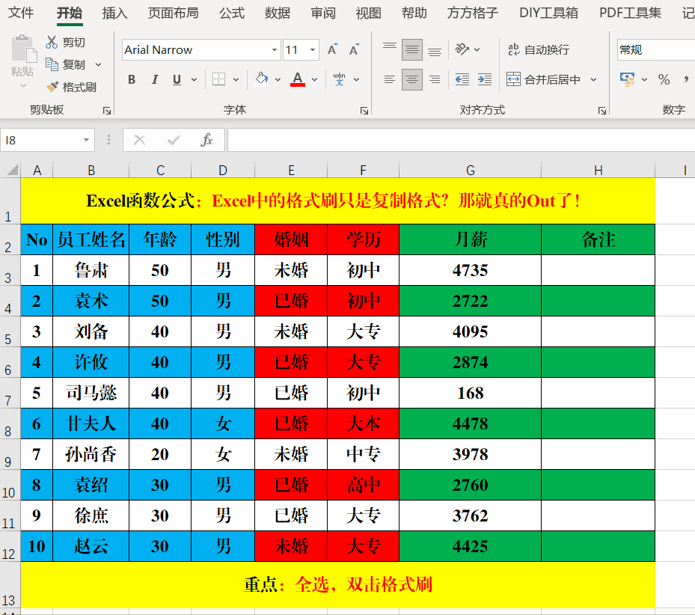The height and width of the screenshot is (615, 695).
Task: Apply comma style number format
Action: (686, 79)
